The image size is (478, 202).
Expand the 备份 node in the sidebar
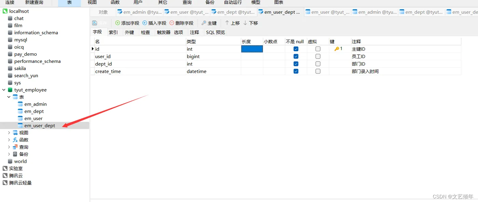coord(9,154)
